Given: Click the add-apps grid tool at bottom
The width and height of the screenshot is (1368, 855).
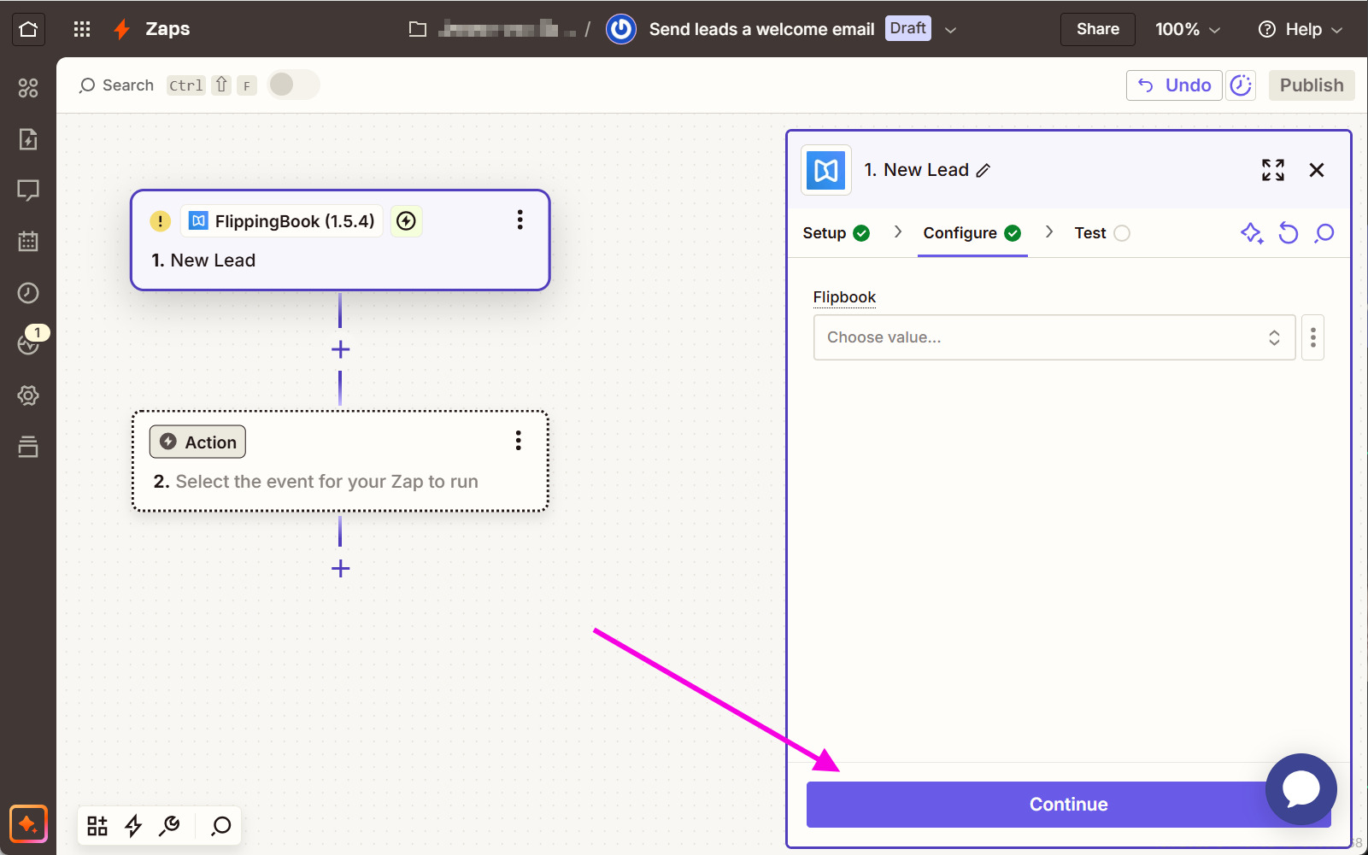Looking at the screenshot, I should 97,825.
